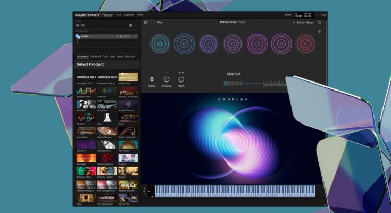The height and width of the screenshot is (213, 391).
Task: Open the VIEW menu
Action: pyautogui.click(x=140, y=15)
